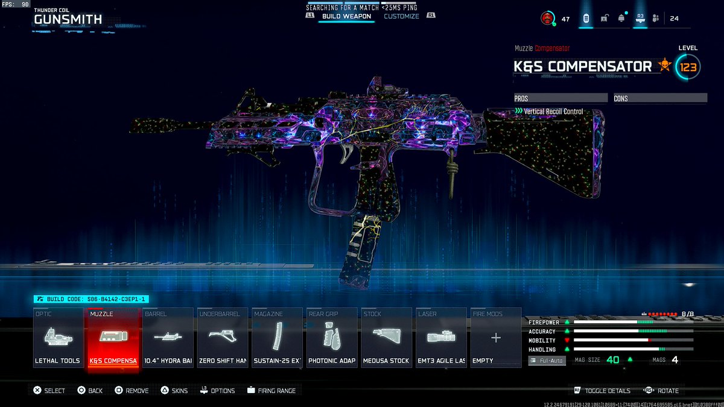
Task: Click the Remove square button prompt
Action: pos(132,391)
